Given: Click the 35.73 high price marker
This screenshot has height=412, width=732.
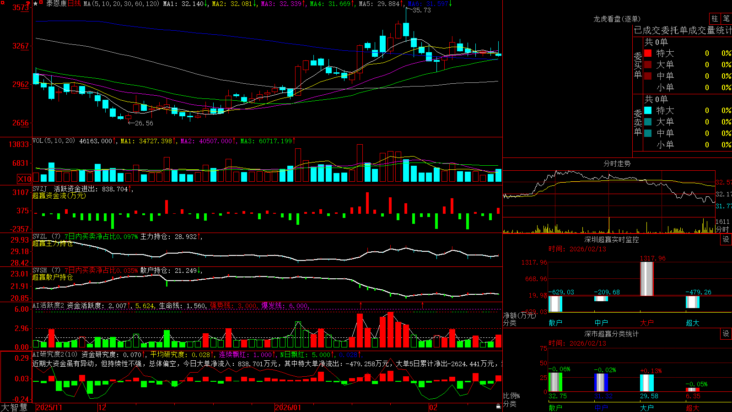Looking at the screenshot, I should click(x=421, y=10).
